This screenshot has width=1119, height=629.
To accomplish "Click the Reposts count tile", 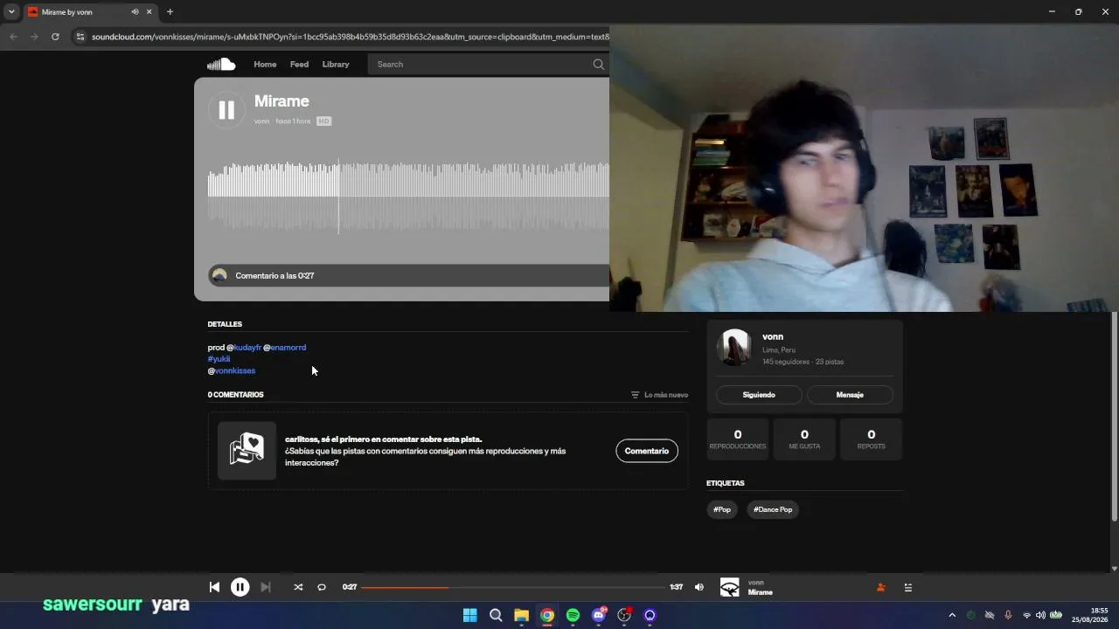I will tap(872, 439).
